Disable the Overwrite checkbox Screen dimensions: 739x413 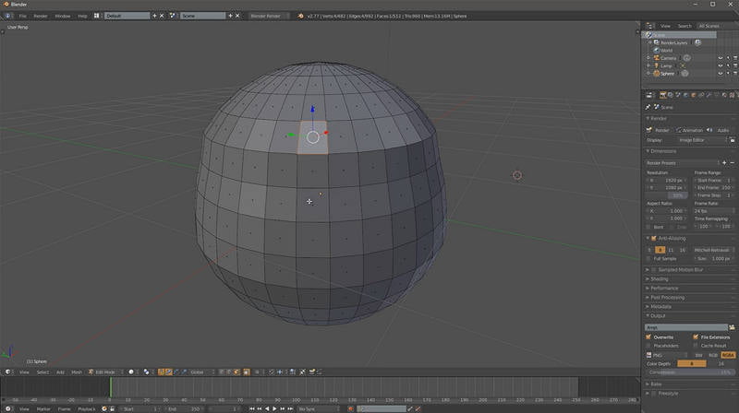[648, 336]
